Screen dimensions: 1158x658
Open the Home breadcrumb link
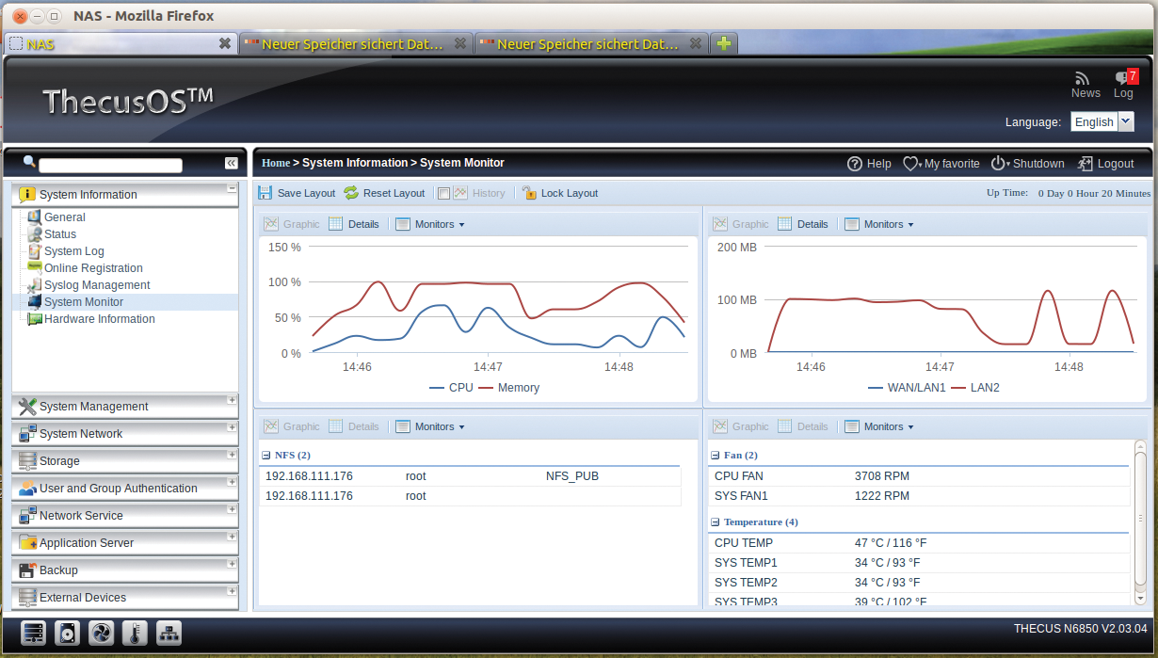pyautogui.click(x=276, y=162)
